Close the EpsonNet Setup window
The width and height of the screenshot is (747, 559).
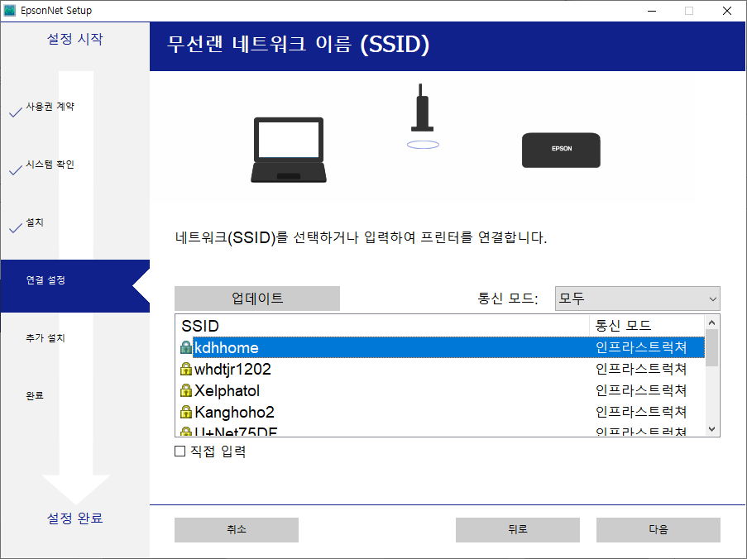click(x=727, y=11)
